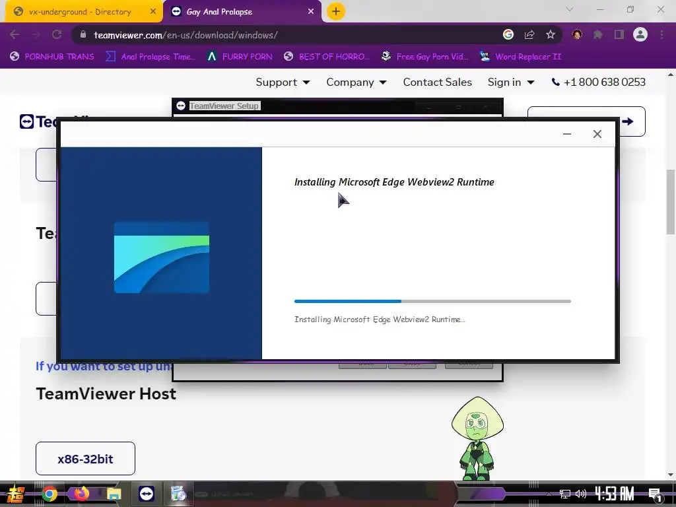Bookmark this page with the star icon

click(551, 34)
